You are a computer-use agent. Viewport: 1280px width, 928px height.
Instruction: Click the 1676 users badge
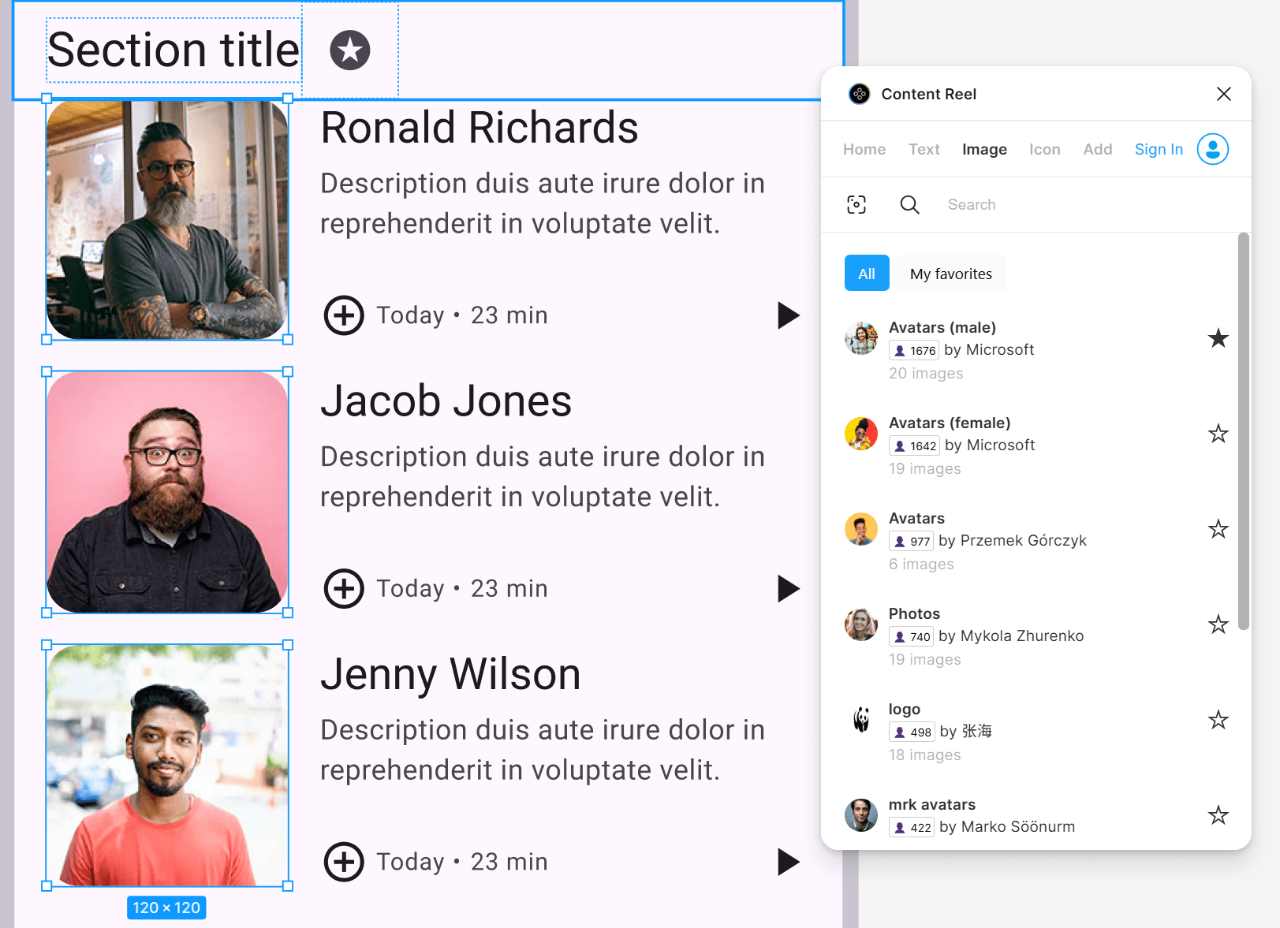point(914,350)
